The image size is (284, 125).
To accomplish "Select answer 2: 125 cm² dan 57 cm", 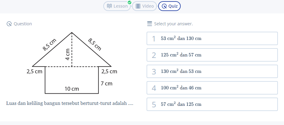I will click(x=212, y=55).
